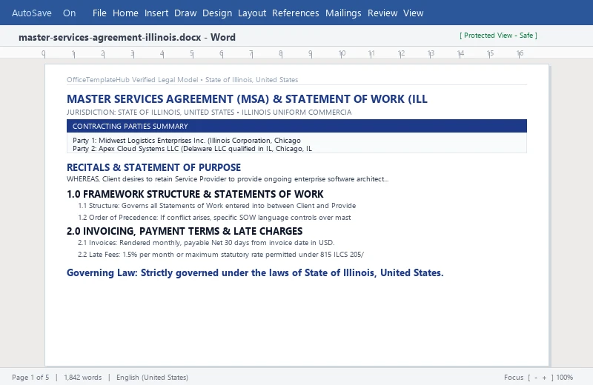
Task: Zoom in with the plus button
Action: (544, 378)
